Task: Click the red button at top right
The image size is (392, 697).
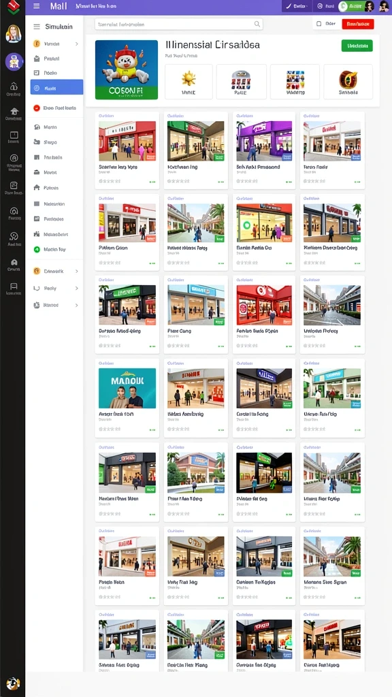Action: pyautogui.click(x=358, y=24)
